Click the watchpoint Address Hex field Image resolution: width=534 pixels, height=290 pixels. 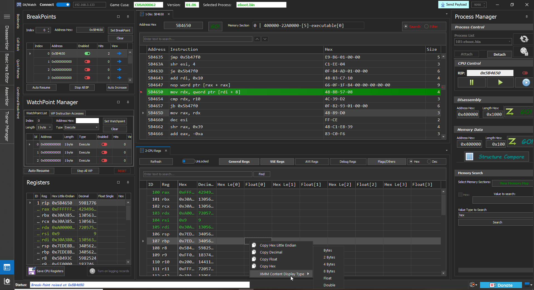87,121
